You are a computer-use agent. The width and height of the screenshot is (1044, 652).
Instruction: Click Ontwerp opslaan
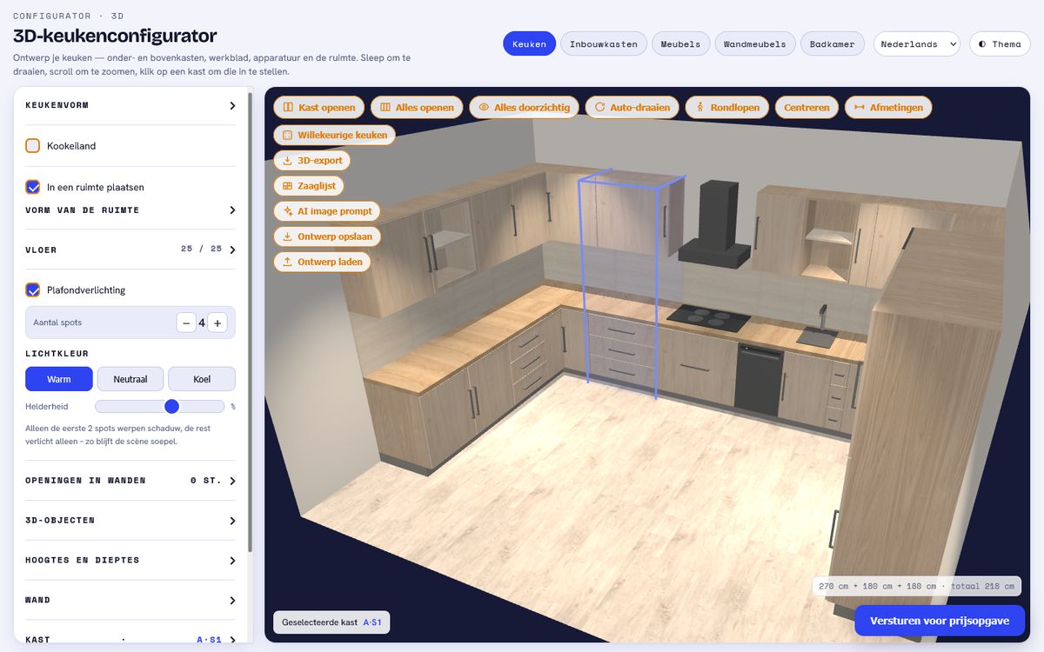point(327,236)
